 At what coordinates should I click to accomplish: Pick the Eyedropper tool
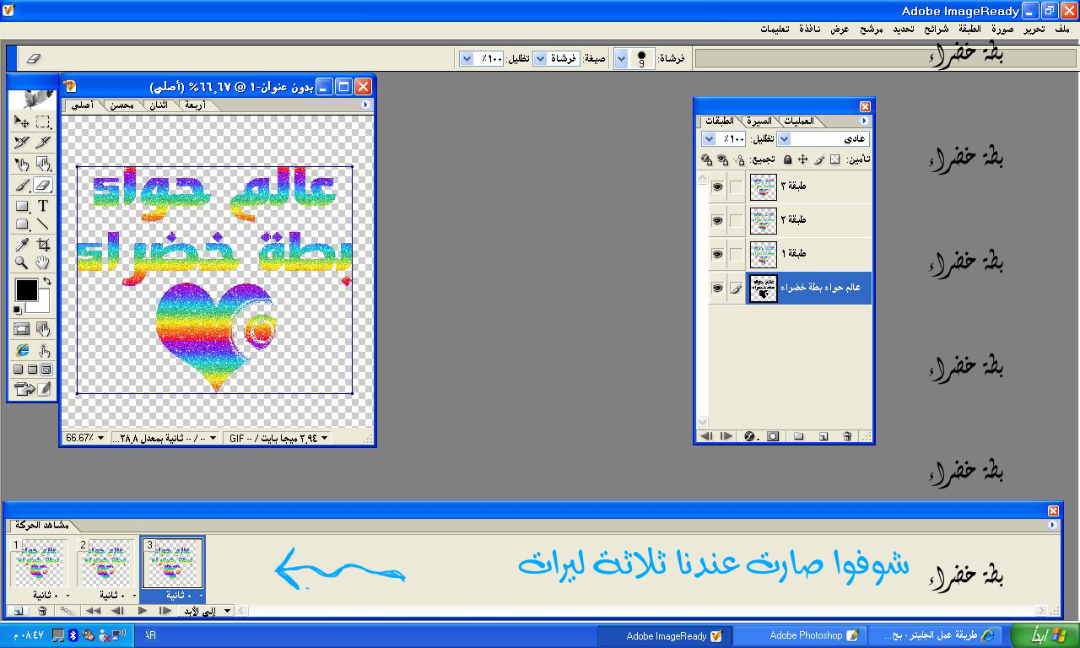[22, 245]
